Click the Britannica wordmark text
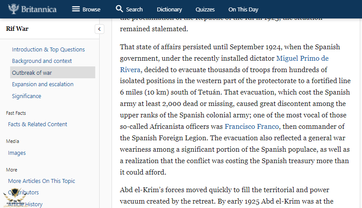362x208 pixels. click(39, 9)
